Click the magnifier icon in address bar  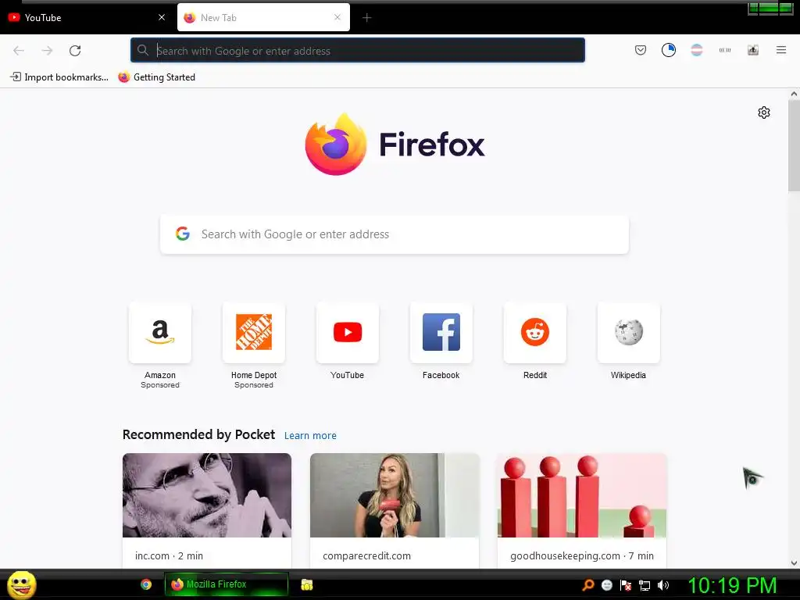(x=143, y=50)
